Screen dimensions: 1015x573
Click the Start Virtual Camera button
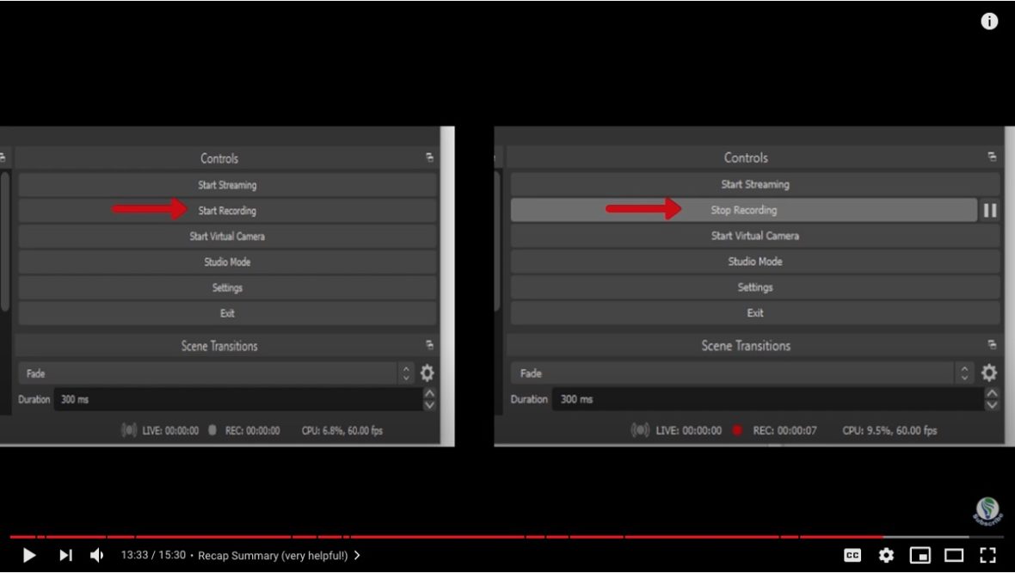tap(754, 235)
